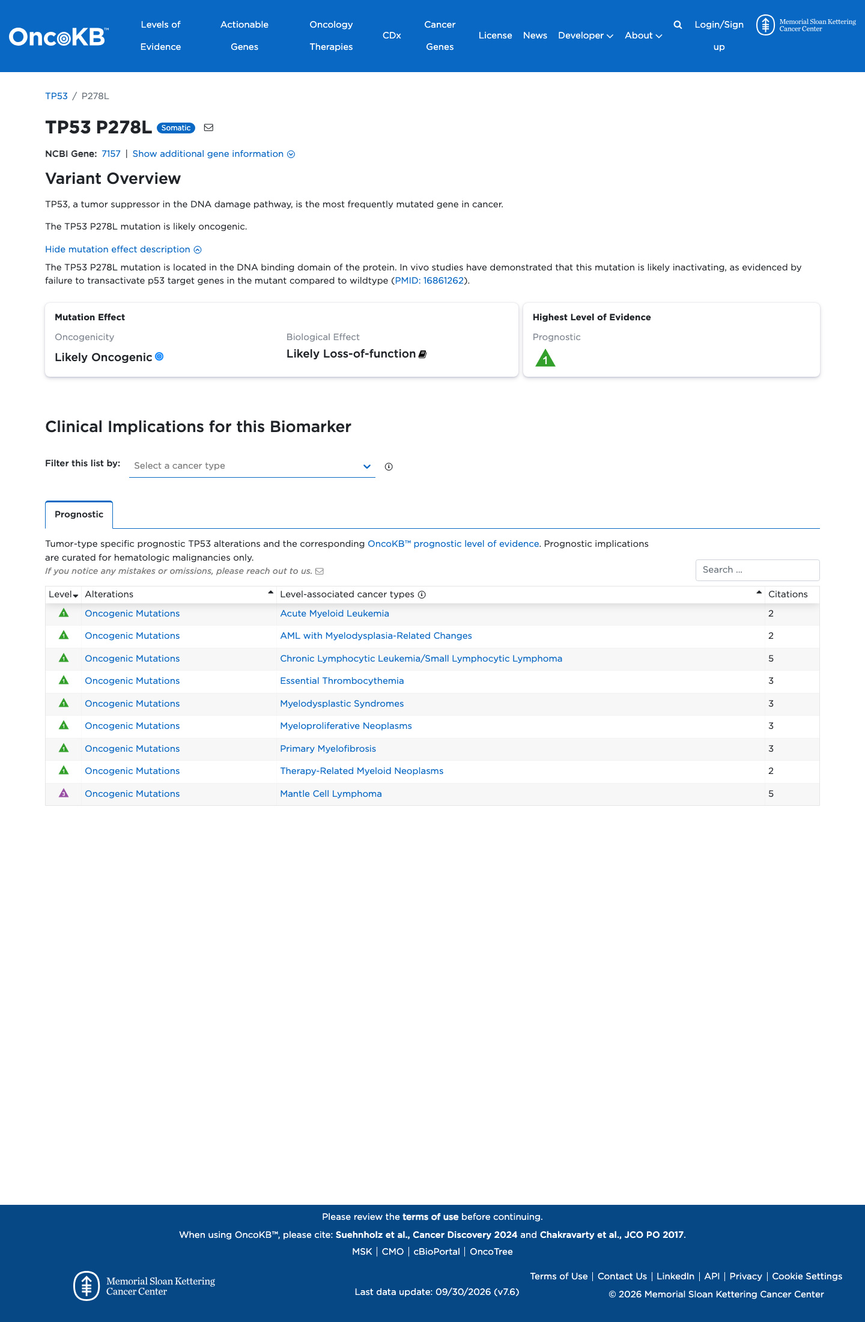Open the PMID: 16861262 reference link
Image resolution: width=865 pixels, height=1322 pixels.
click(429, 281)
